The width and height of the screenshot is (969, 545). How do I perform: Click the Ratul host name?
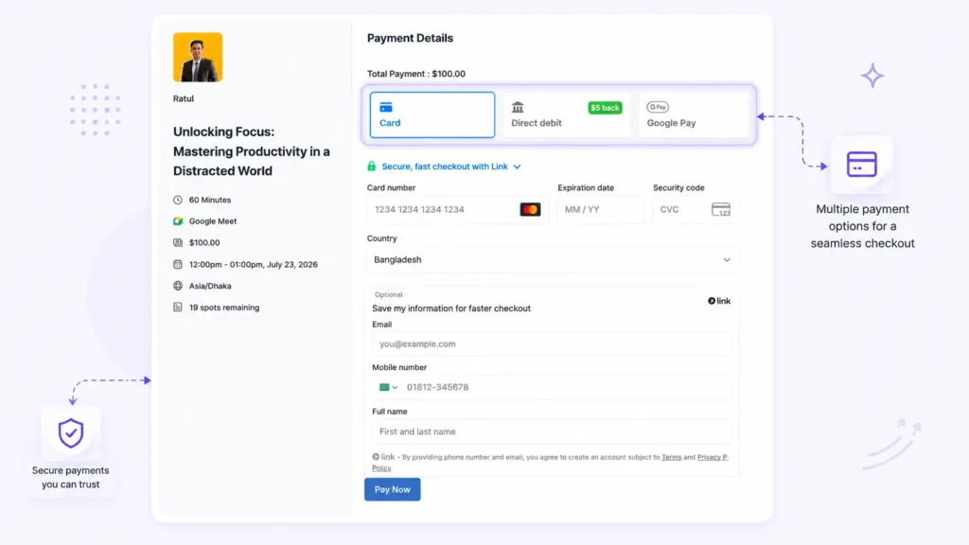(184, 98)
